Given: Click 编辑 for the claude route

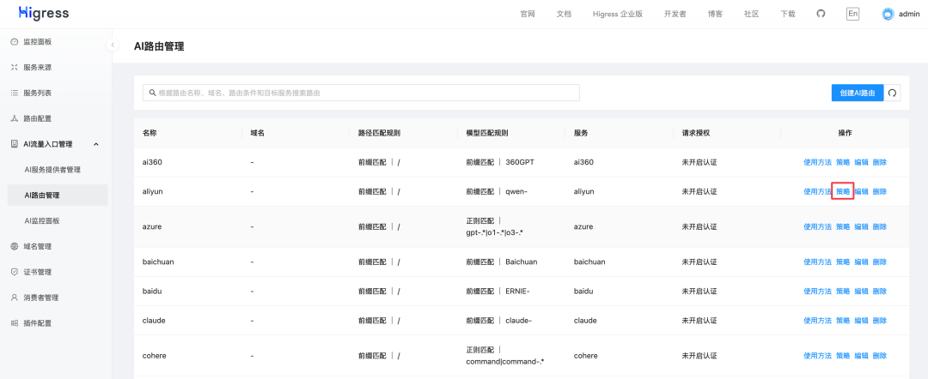Looking at the screenshot, I should pyautogui.click(x=861, y=321).
